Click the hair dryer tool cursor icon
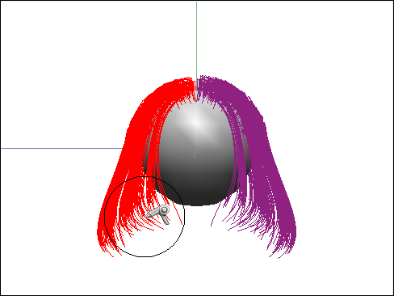 (x=158, y=214)
